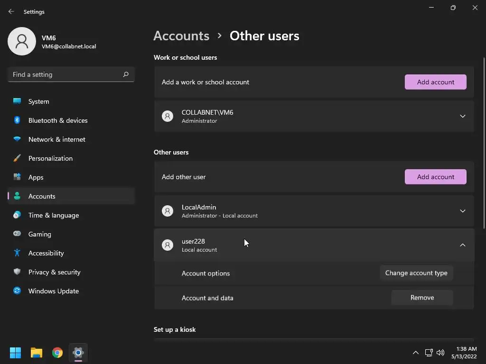Collapse the user228 account section
This screenshot has width=486, height=364.
[462, 245]
